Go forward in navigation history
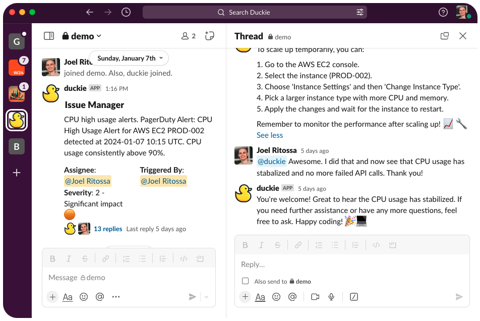Screen dimensions: 480x321 108,12
